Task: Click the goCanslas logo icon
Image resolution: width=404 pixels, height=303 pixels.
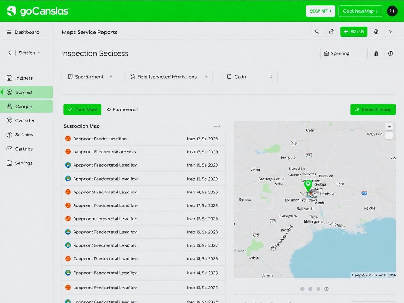Action: click(x=12, y=11)
